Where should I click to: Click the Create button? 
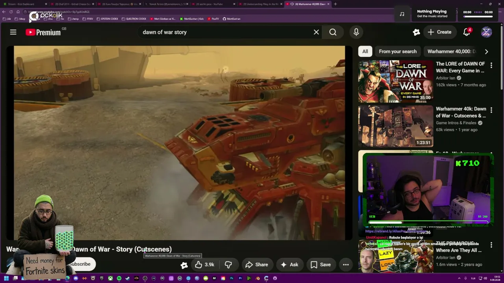click(x=440, y=32)
